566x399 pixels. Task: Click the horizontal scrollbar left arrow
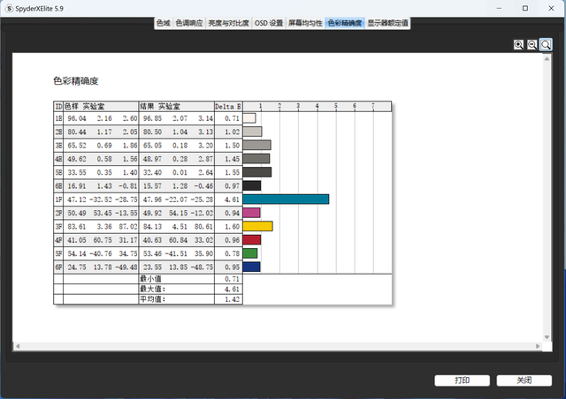point(17,345)
